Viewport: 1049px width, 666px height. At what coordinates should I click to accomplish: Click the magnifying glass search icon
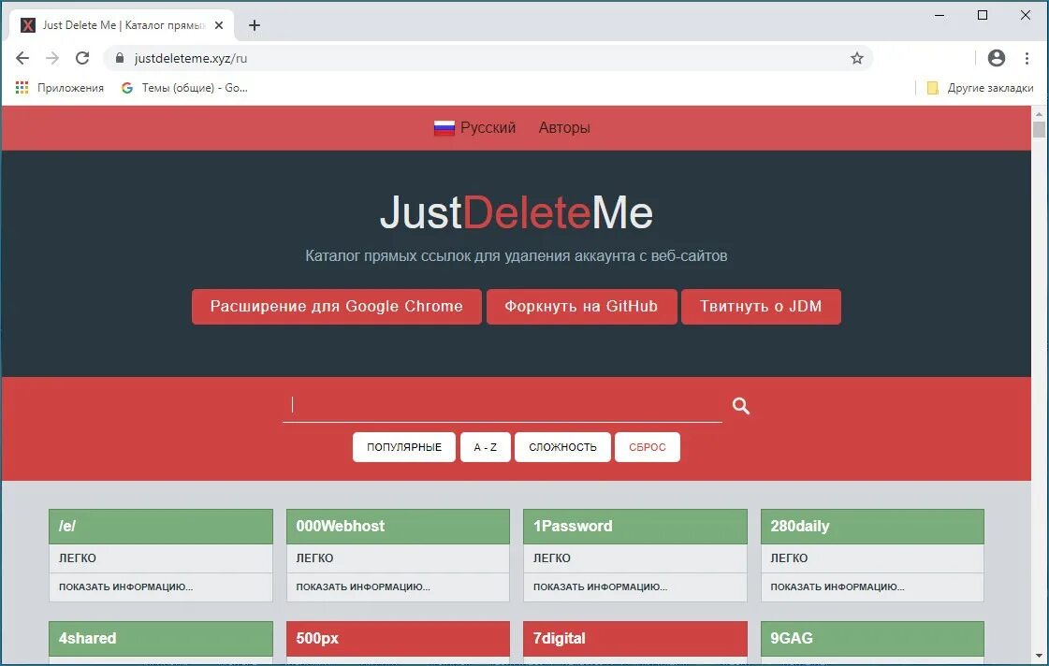(740, 406)
